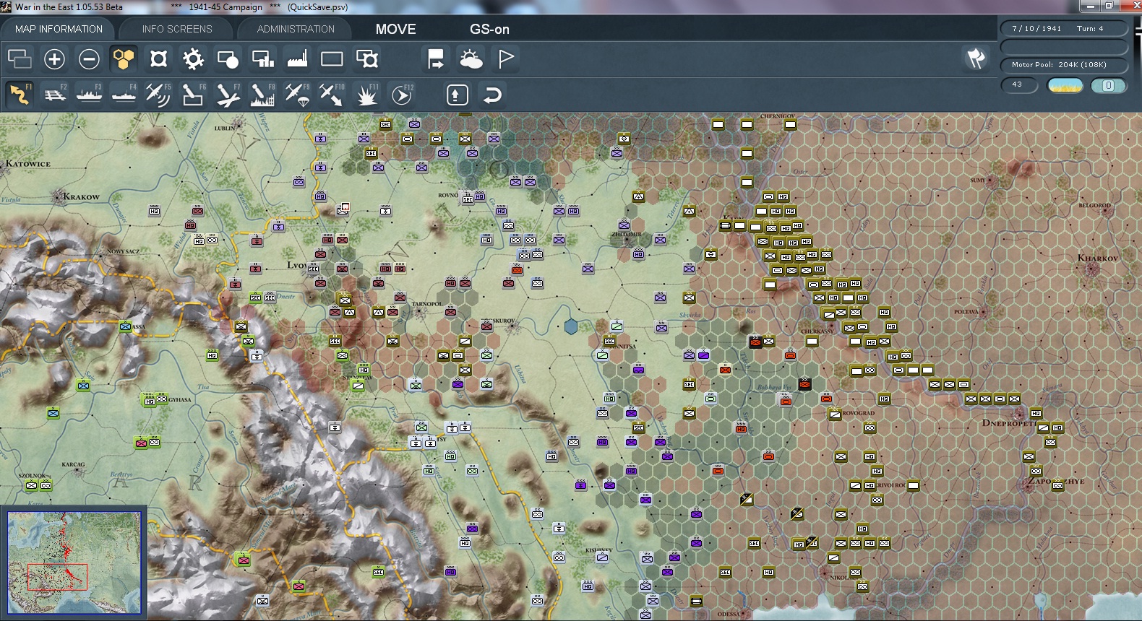Select the F7 bomb airfield mode icon
The image size is (1142, 621).
(x=228, y=95)
